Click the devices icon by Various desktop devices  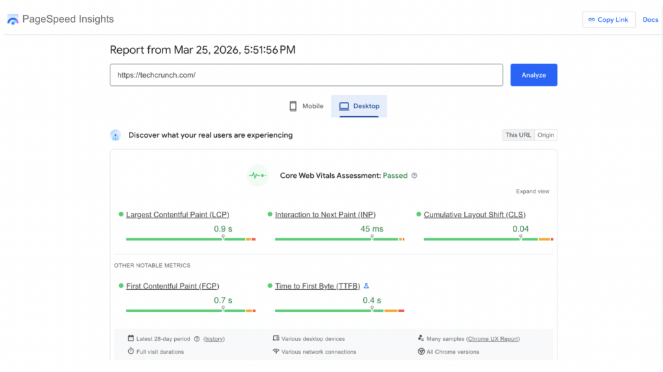(276, 338)
